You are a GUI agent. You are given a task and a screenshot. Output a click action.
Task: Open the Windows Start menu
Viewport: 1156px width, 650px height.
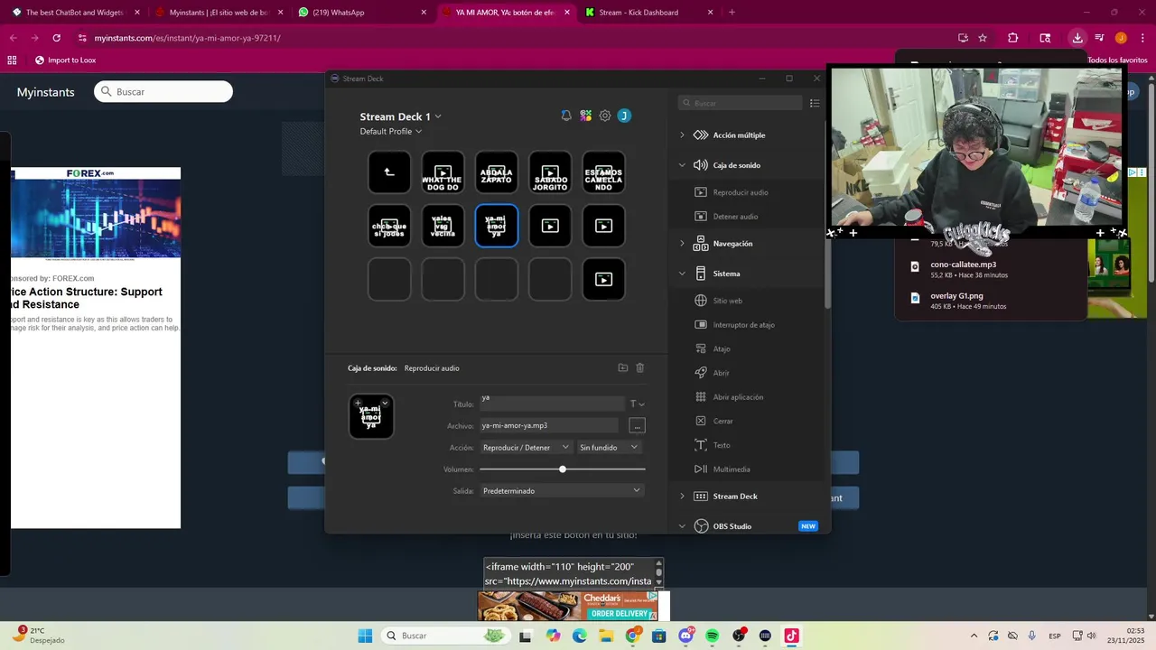tap(365, 636)
